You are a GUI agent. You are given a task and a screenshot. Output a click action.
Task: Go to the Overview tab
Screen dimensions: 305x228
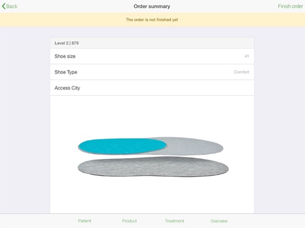point(219,221)
